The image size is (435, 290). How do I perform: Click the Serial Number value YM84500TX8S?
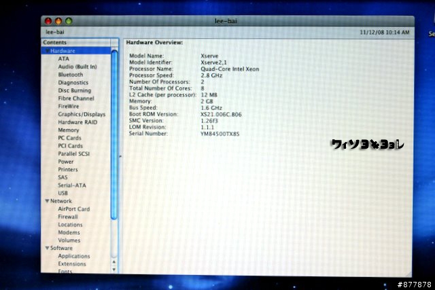point(220,134)
